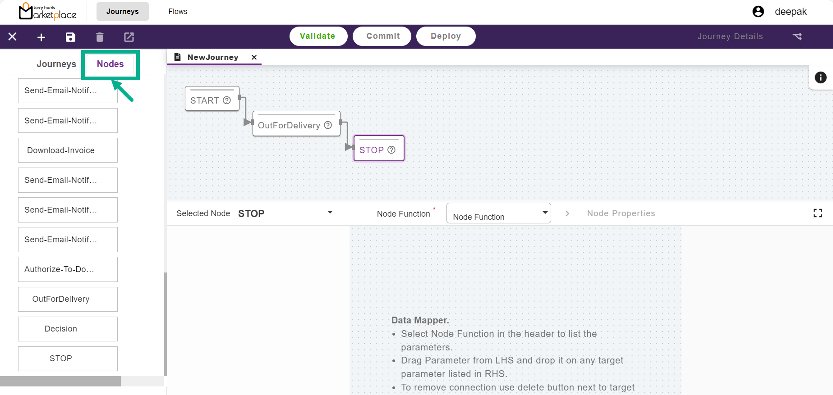Click the add new plus icon

[41, 37]
